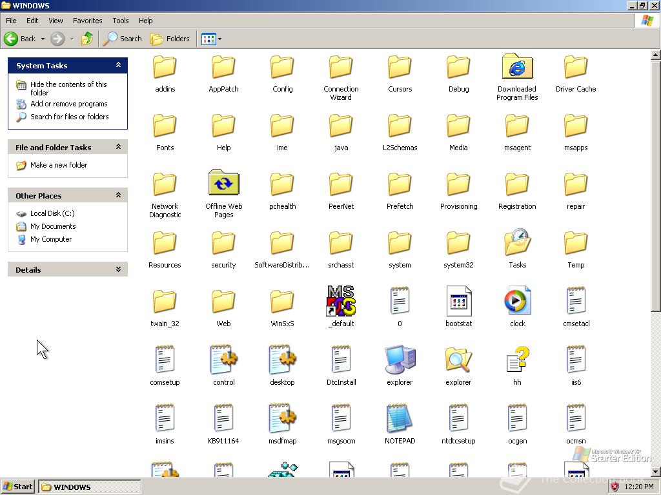Screen dimensions: 661x495
Task: Go to My Documents
Action: click(53, 226)
